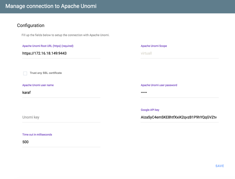
Task: Tick the Trust any SSL certificate checkbox
Action: [25, 73]
